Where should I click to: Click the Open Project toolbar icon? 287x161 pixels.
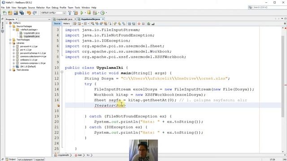coord(16,13)
